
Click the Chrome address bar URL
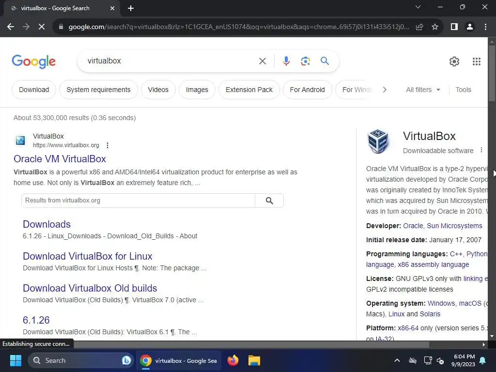pyautogui.click(x=239, y=27)
